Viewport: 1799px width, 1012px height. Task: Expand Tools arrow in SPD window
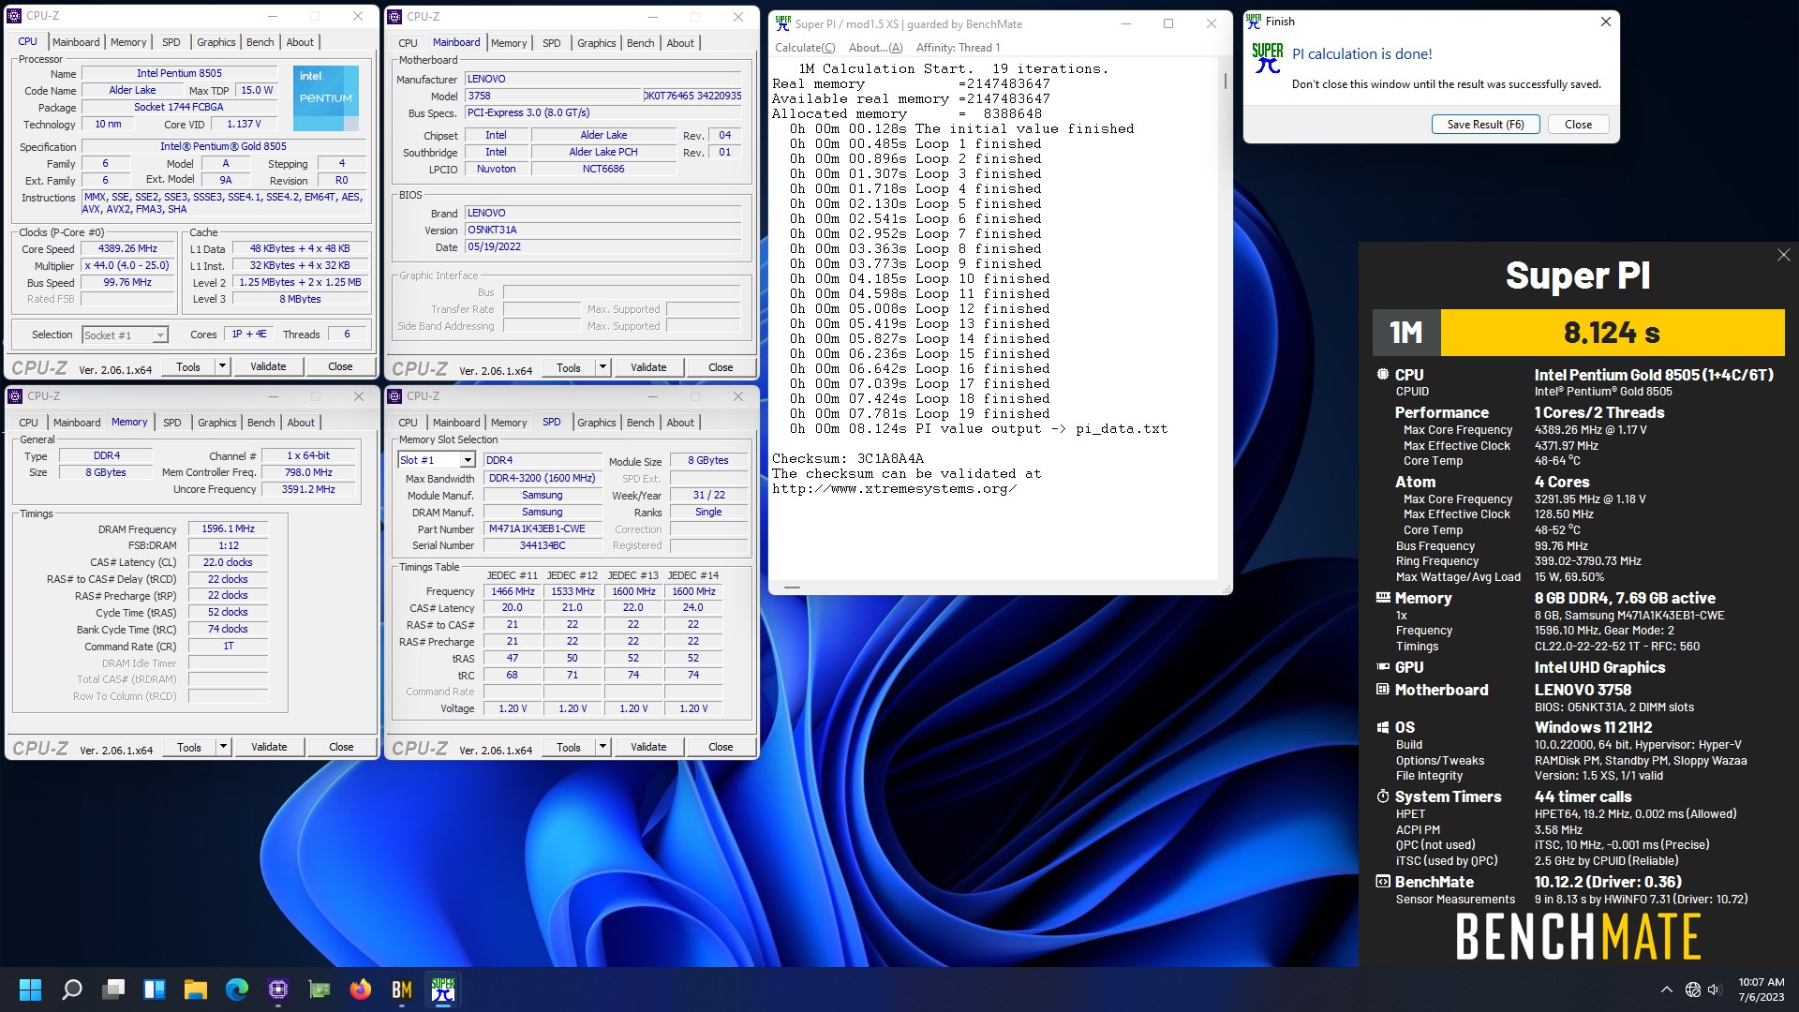[602, 747]
